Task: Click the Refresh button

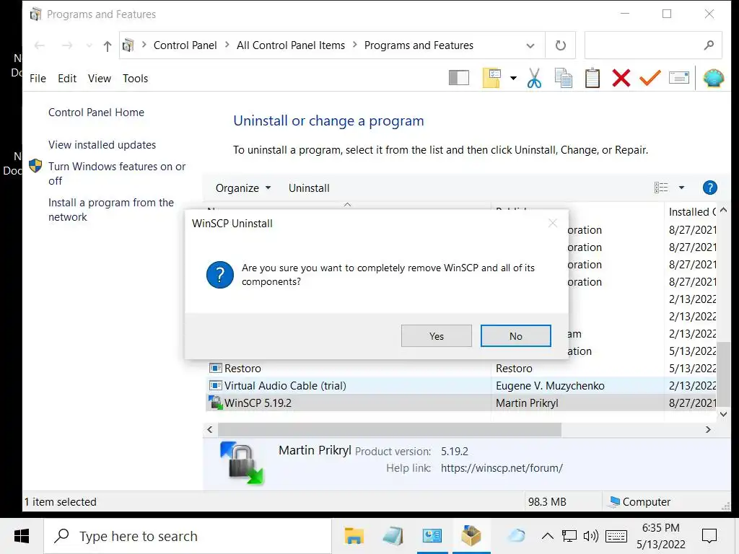Action: tap(560, 45)
